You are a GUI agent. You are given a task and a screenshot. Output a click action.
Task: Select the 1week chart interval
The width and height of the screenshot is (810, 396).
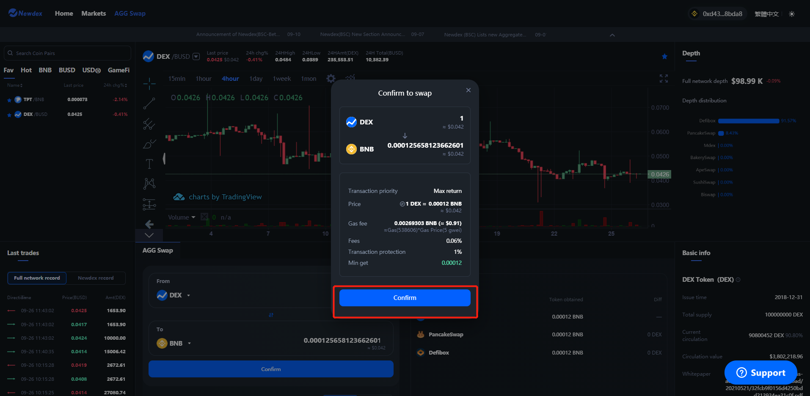click(282, 79)
